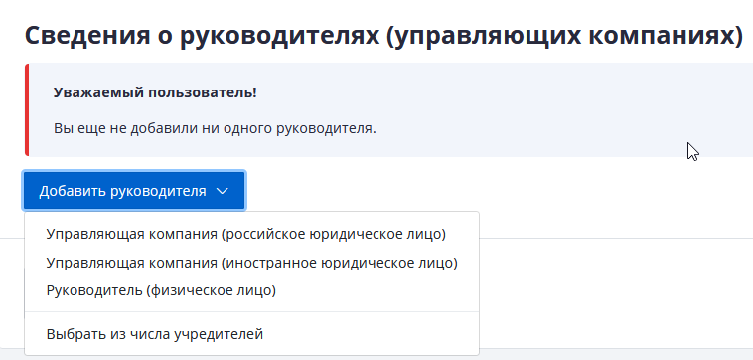Click the word "Добавить" on blue button
The image size is (753, 360).
[73, 191]
